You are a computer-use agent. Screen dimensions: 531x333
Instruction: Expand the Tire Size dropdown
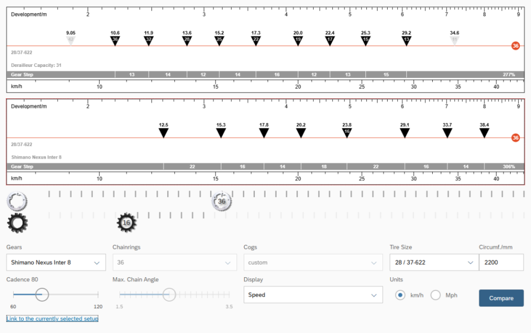point(433,262)
